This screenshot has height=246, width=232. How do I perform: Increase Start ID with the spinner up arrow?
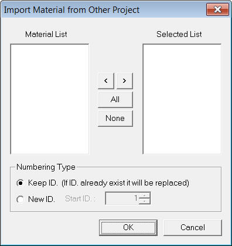click(144, 196)
